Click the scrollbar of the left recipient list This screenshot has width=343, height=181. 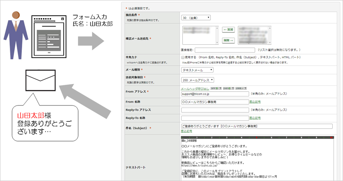point(217,35)
